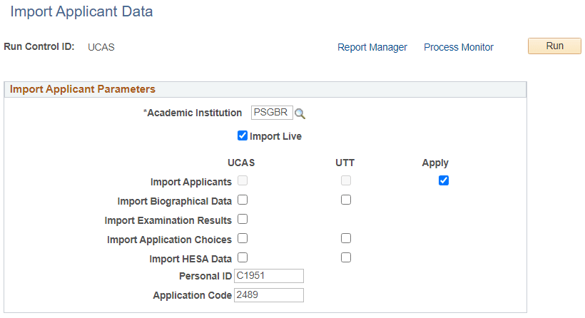The height and width of the screenshot is (318, 585).
Task: Open the Report Manager link
Action: [x=372, y=47]
